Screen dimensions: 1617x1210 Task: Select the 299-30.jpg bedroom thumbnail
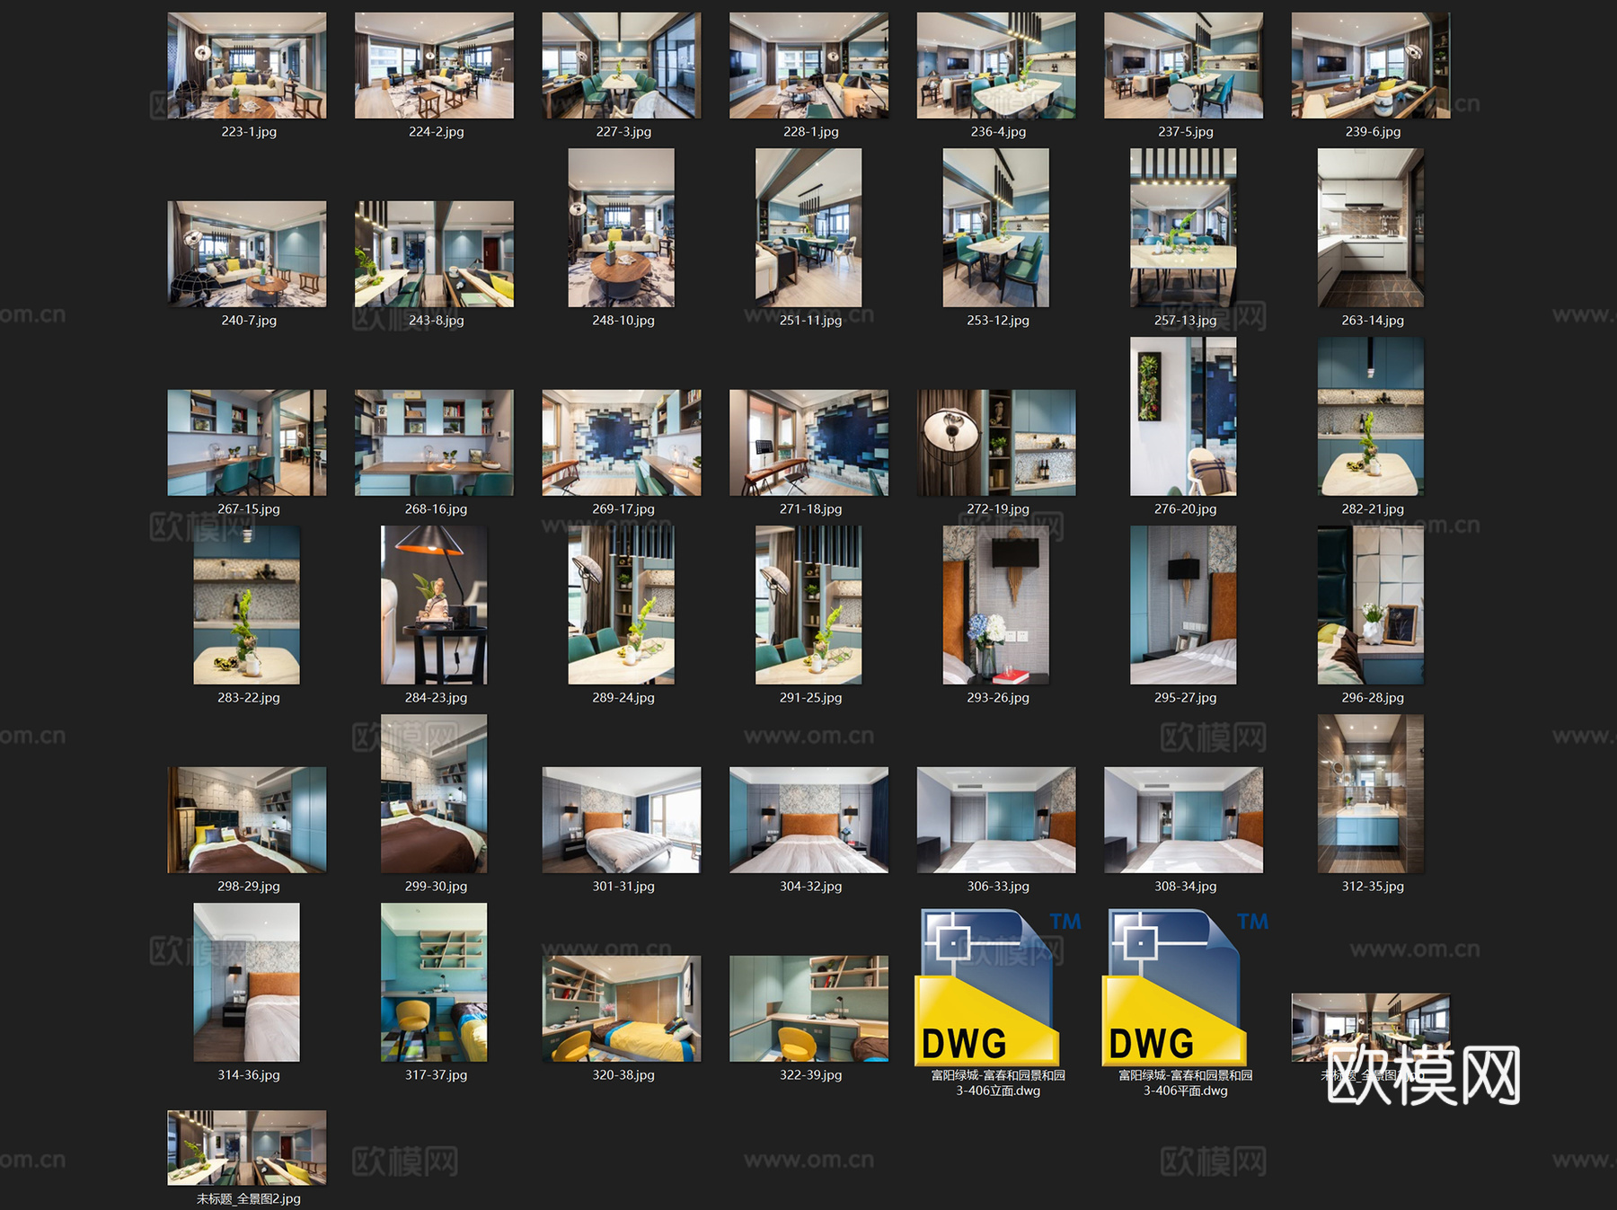click(434, 794)
